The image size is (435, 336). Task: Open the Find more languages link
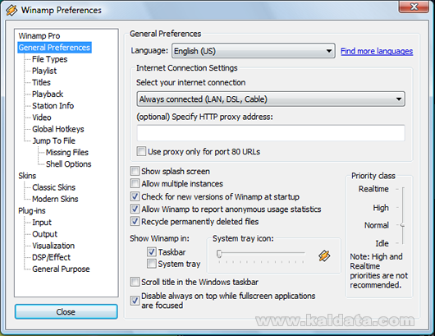[x=377, y=51]
